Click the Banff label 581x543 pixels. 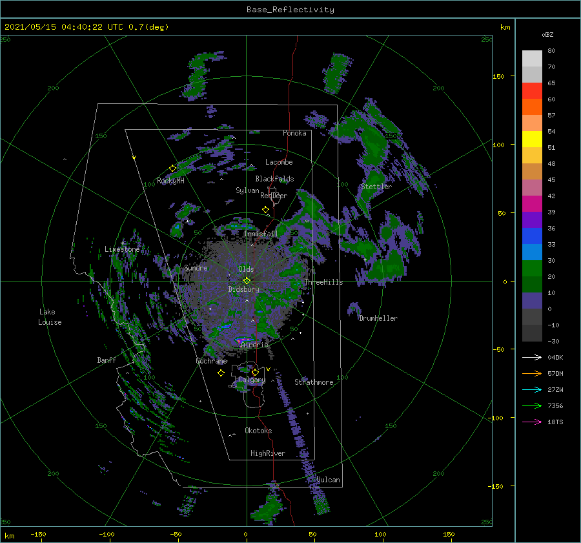107,360
